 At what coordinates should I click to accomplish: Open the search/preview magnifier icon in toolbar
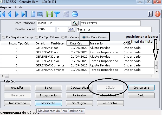[x=40, y=14]
